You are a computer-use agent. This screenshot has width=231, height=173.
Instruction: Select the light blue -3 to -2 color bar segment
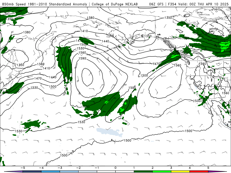(69, 172)
